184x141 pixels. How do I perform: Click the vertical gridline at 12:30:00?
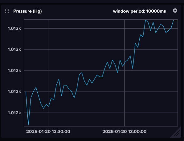tap(48, 73)
